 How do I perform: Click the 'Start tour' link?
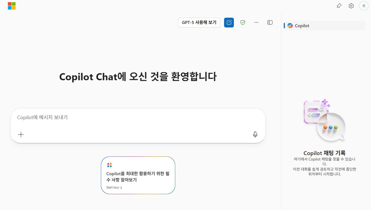tap(113, 187)
